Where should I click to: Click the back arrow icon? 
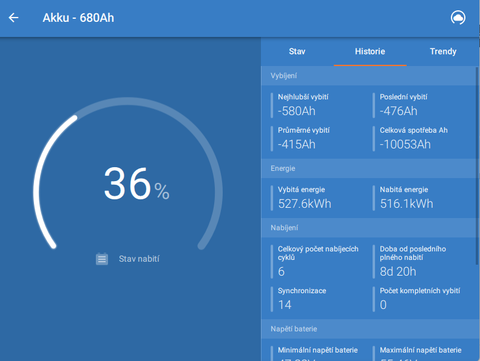click(x=13, y=18)
